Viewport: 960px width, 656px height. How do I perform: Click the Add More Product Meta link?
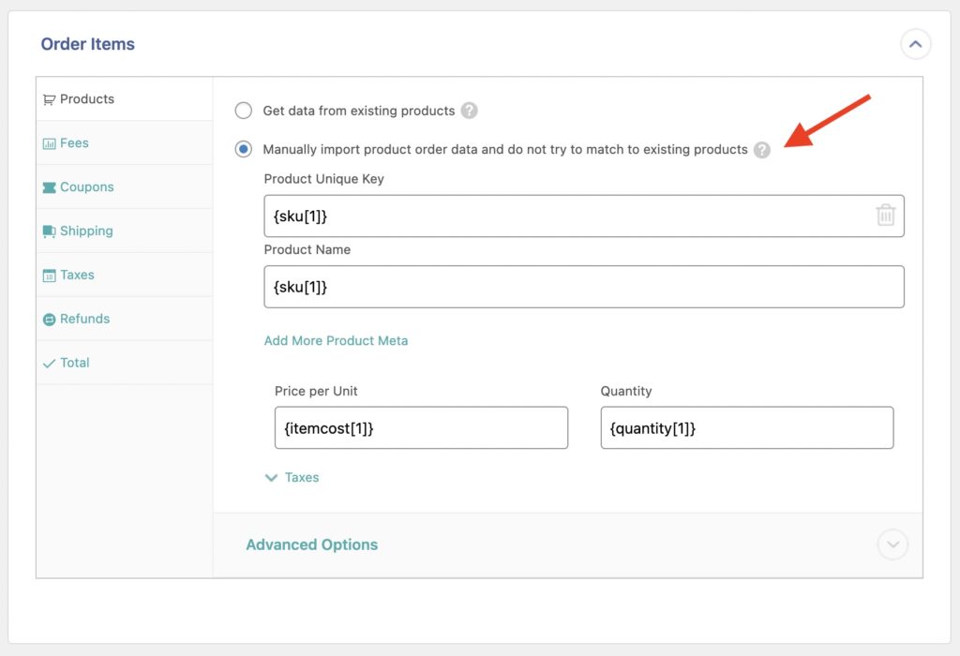[336, 340]
